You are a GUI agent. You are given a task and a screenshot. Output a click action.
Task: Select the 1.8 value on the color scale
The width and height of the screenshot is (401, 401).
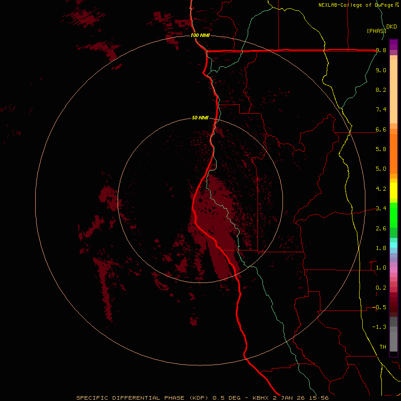381,248
